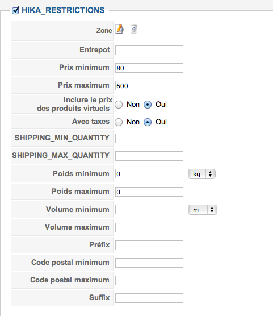Click the Zone delete trash icon

point(134,29)
